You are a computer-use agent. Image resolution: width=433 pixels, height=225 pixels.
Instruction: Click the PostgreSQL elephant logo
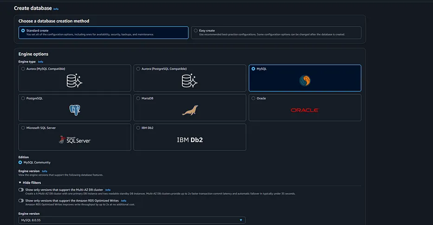pyautogui.click(x=75, y=110)
